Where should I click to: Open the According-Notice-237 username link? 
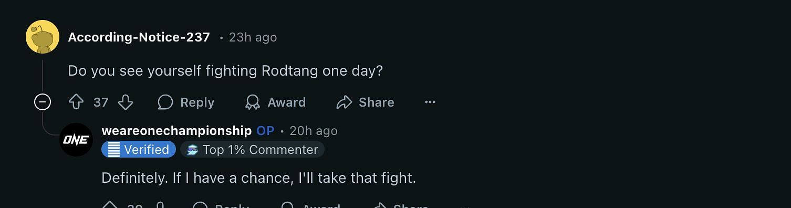139,37
